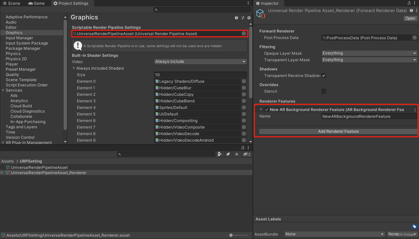Click the search-by-type icon in the Project window
The image size is (419, 239).
tap(219, 154)
